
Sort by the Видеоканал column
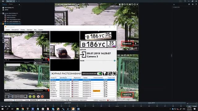click(x=77, y=78)
